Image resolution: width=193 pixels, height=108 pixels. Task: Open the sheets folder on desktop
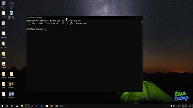point(4,65)
